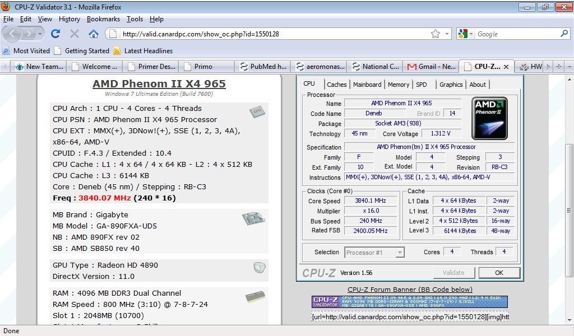Click the CPU-Z Validator forum banner image
This screenshot has width=574, height=336.
pos(410,302)
